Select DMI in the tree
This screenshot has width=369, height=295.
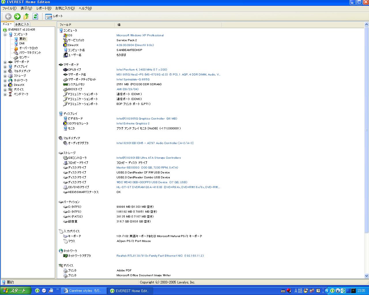click(22, 44)
